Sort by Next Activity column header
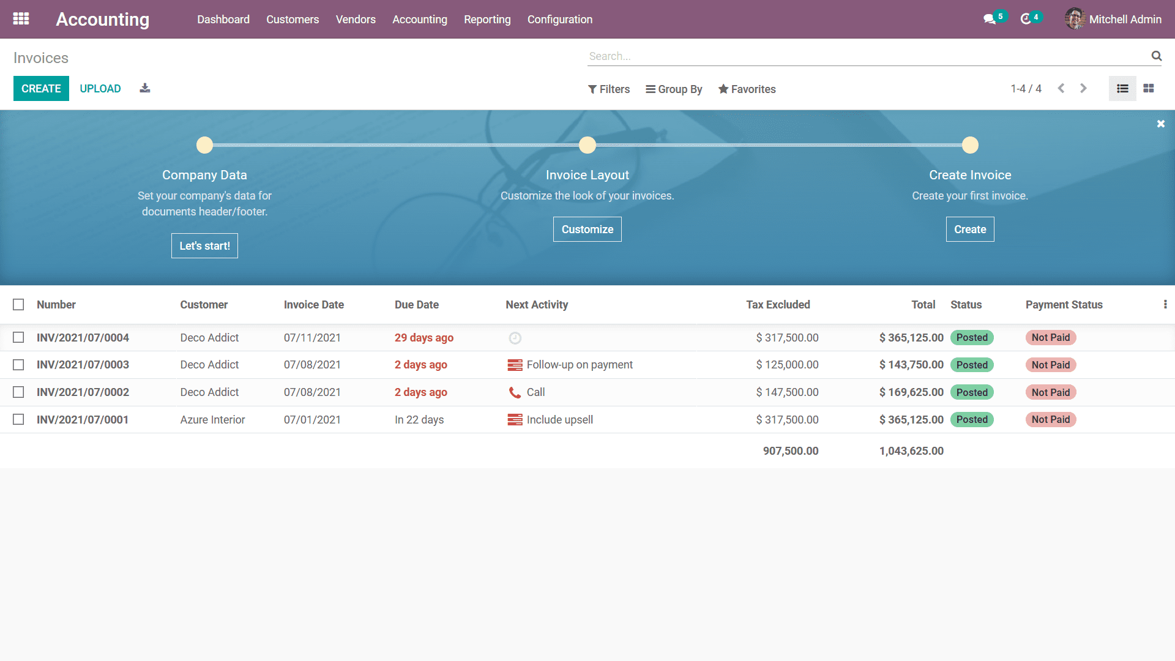Viewport: 1175px width, 661px height. pos(537,305)
